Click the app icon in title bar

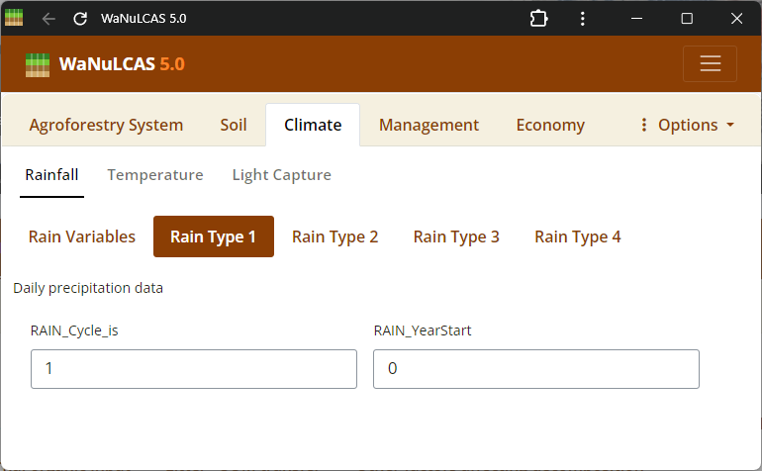click(14, 18)
